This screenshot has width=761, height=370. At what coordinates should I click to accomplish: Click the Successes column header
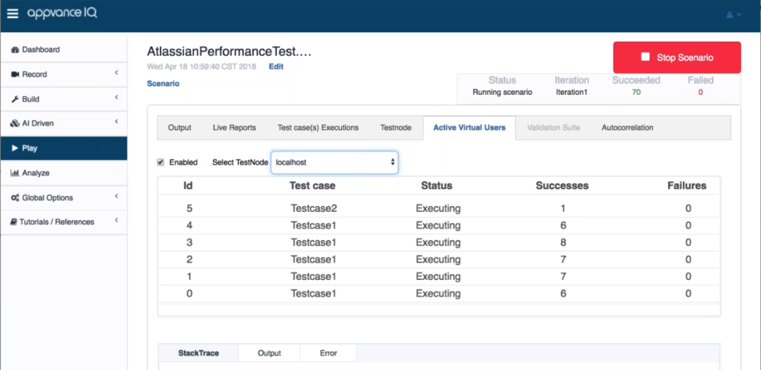(x=562, y=186)
